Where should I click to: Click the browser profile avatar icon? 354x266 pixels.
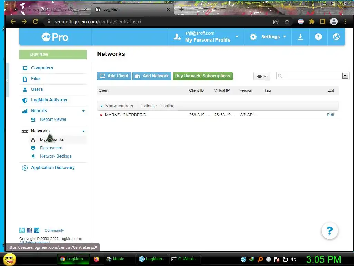tap(334, 21)
